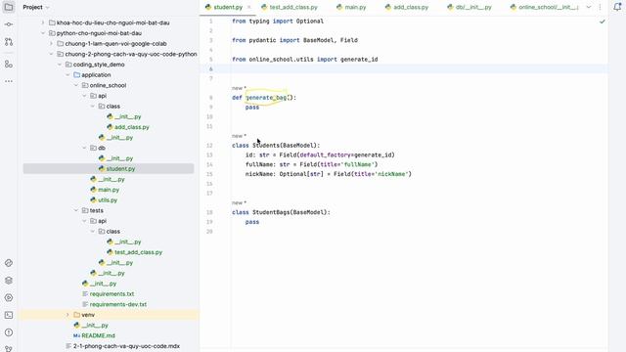Collapse the python-cho-nguoi-moi-bat-dau folder
626x352 pixels.
click(43, 33)
